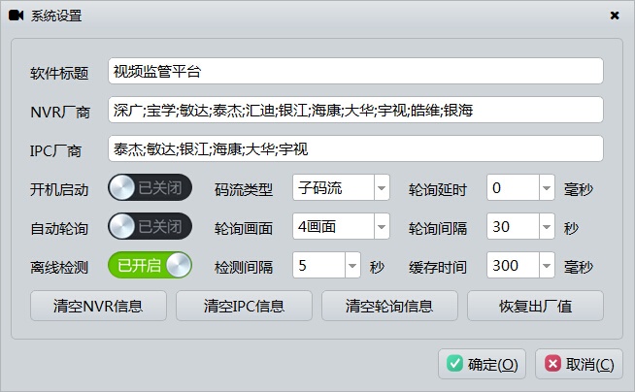Click the IPC厂商 label
Image resolution: width=635 pixels, height=392 pixels.
55,151
